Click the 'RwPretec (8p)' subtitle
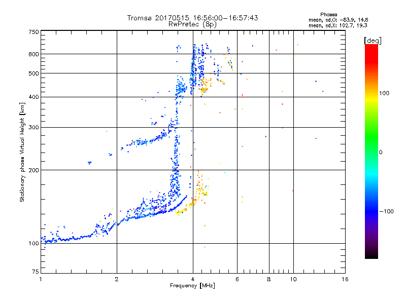 [x=192, y=24]
